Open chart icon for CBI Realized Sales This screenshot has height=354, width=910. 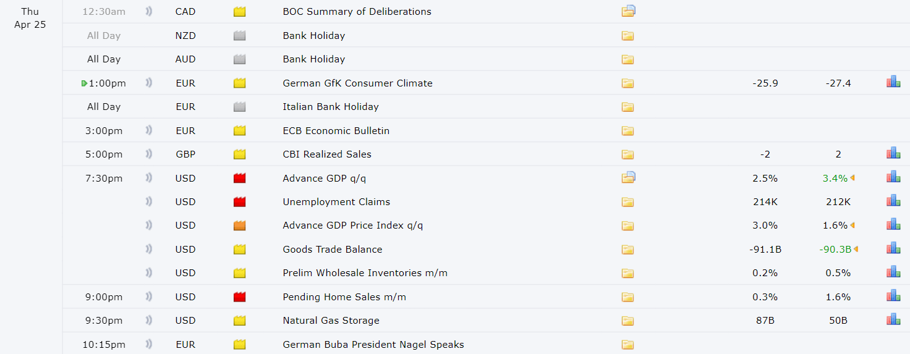coord(893,153)
